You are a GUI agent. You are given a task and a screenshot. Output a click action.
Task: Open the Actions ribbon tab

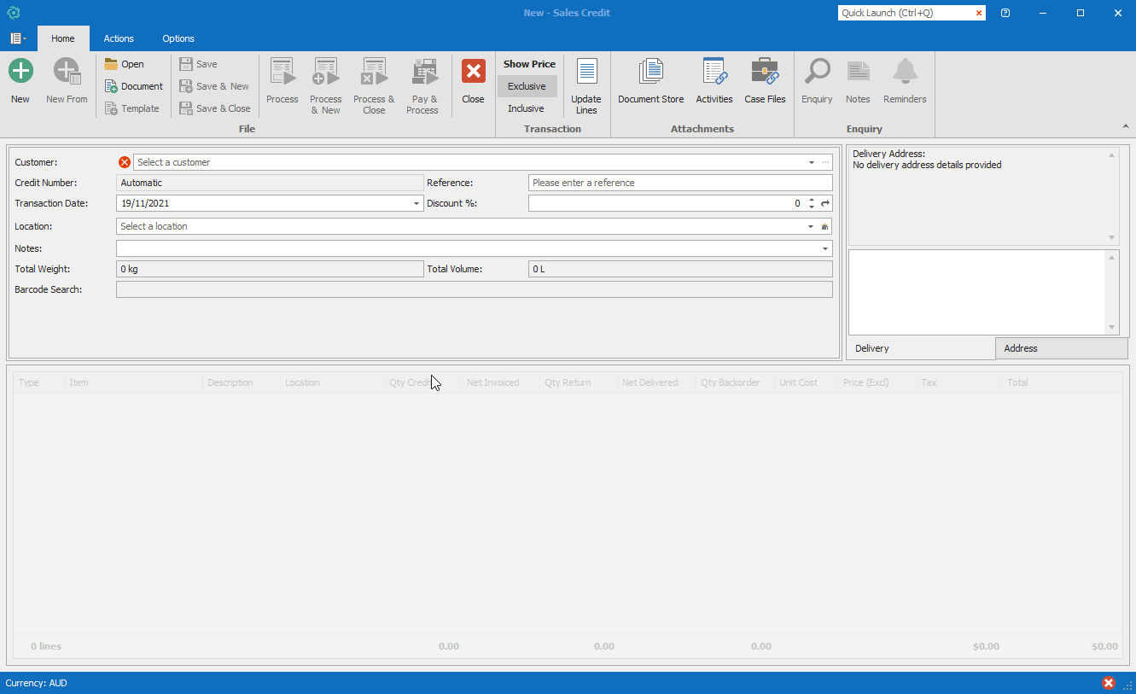[x=119, y=38]
